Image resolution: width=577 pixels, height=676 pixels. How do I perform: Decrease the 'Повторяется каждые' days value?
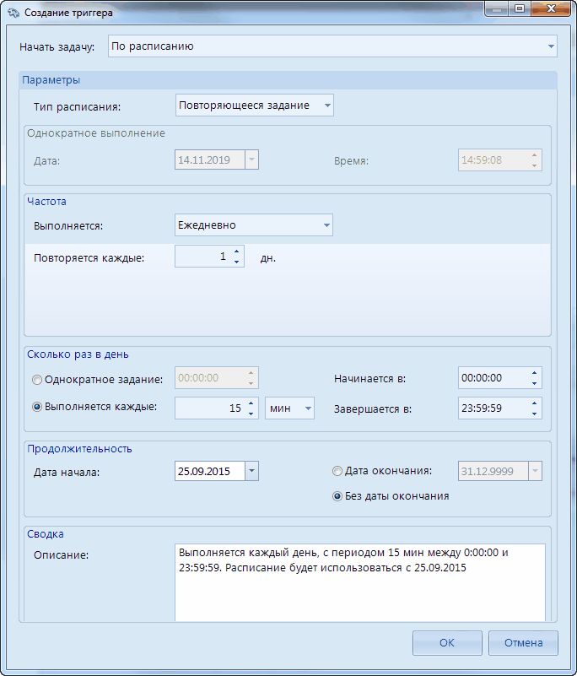237,262
